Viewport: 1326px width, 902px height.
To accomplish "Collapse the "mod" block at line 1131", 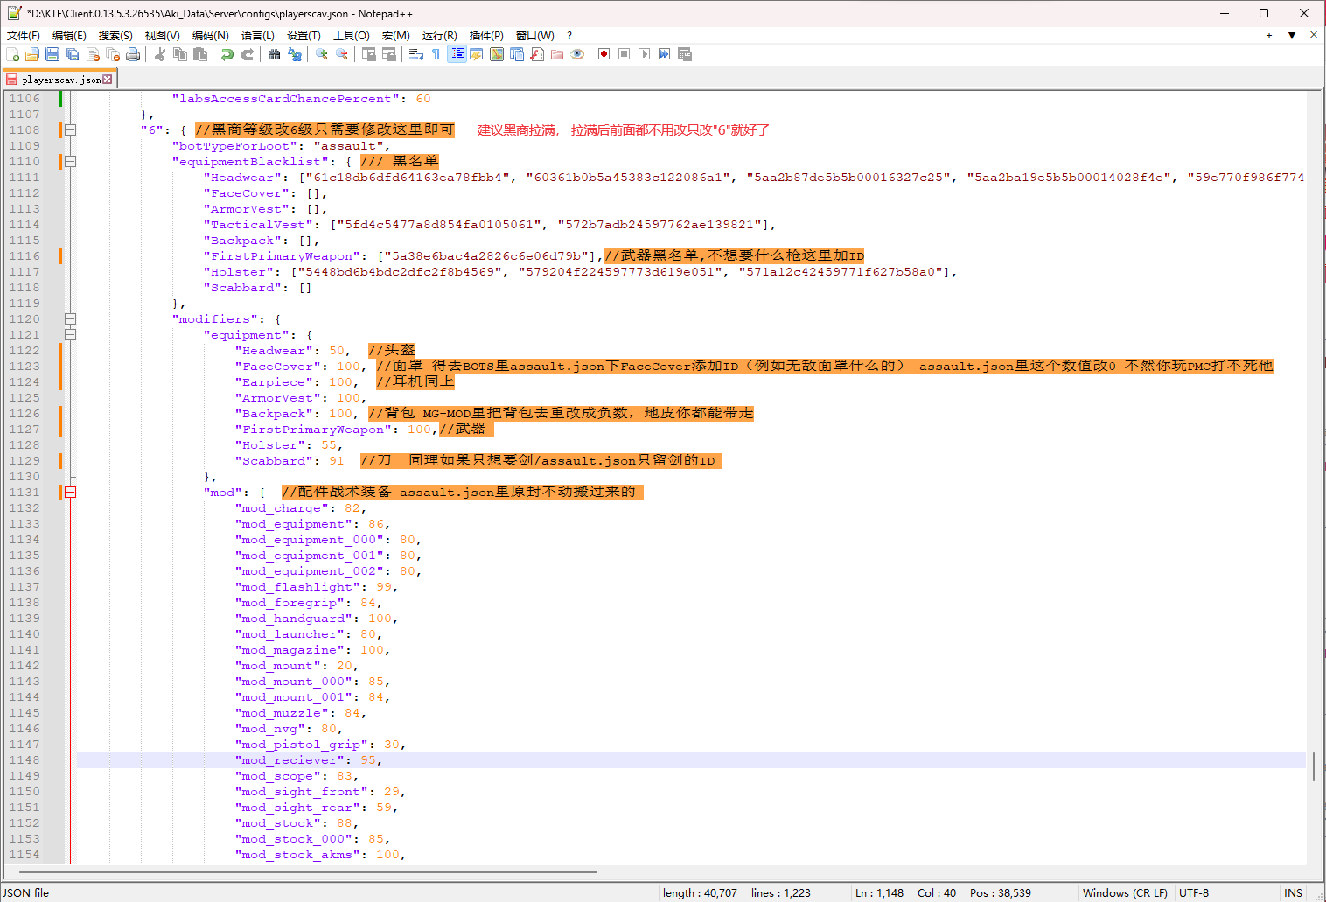I will click(71, 493).
